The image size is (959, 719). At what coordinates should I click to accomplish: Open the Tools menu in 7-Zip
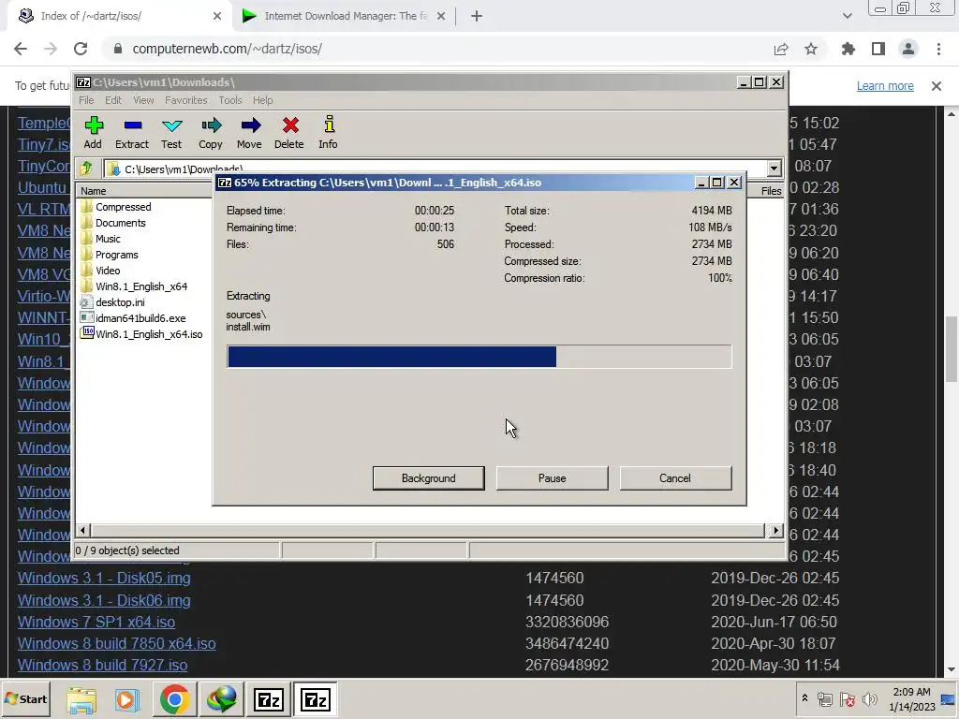[230, 100]
